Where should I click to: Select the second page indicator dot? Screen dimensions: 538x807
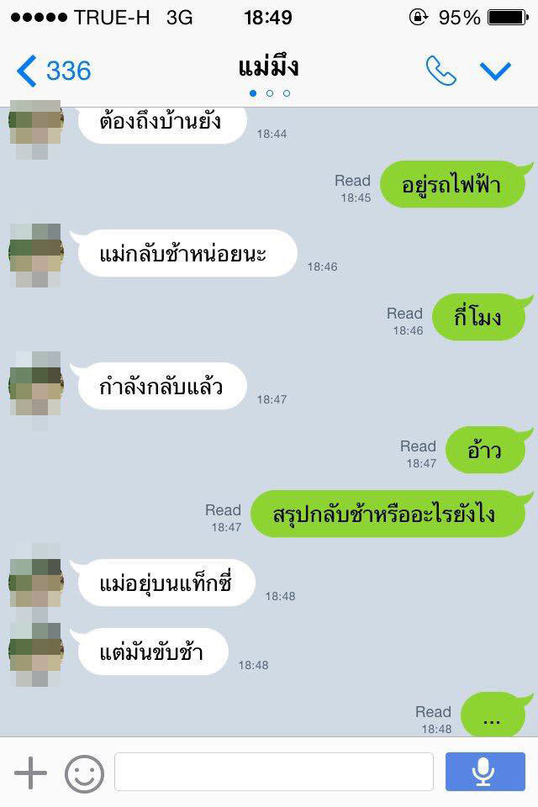point(270,93)
